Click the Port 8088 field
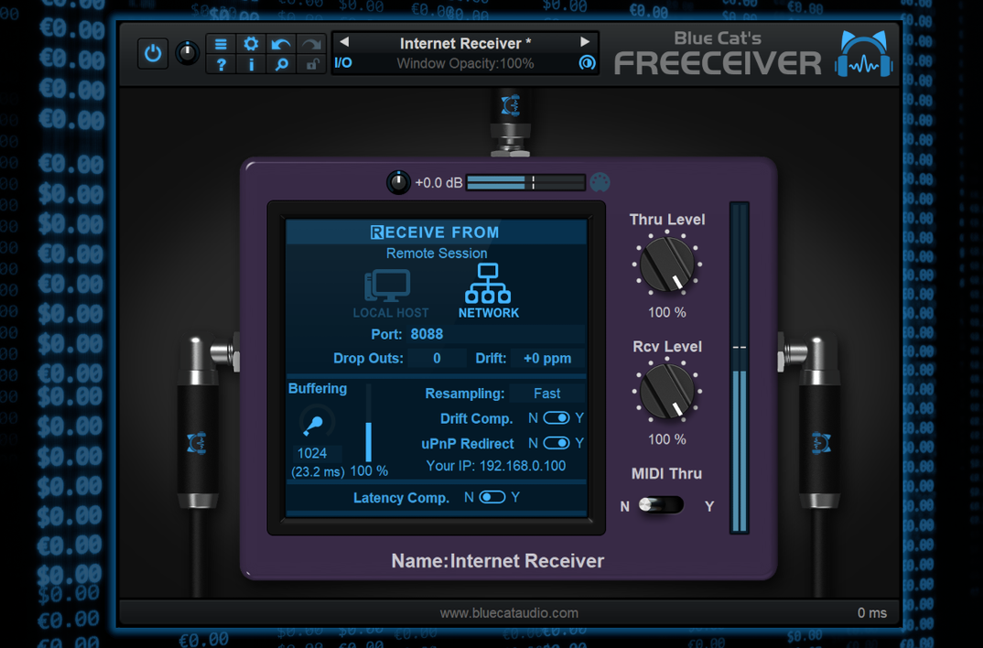 tap(496, 334)
